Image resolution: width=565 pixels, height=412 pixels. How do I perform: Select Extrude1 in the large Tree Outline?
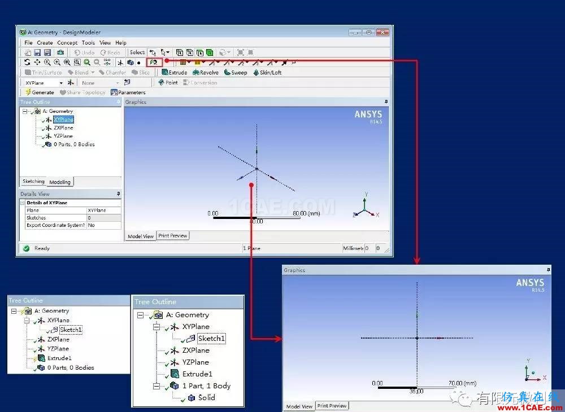tap(197, 374)
